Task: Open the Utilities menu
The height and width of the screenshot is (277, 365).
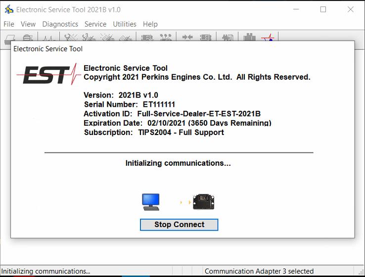Action: coord(125,24)
